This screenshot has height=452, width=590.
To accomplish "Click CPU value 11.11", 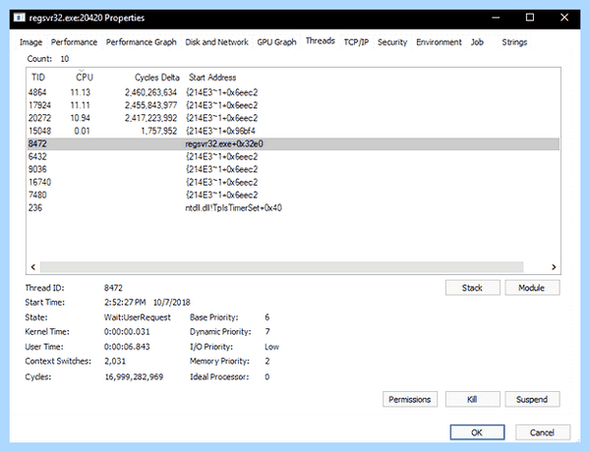I will [81, 105].
